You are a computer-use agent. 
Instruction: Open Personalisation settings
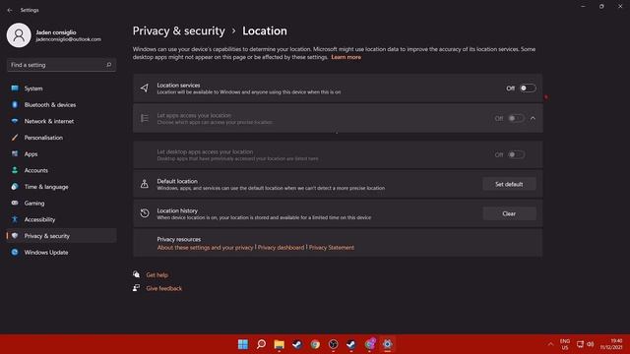[61, 138]
